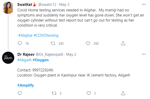The height and width of the screenshot is (99, 150).
Task: Open @Dr_Rajeevpatil profile handle
Action: point(49,54)
